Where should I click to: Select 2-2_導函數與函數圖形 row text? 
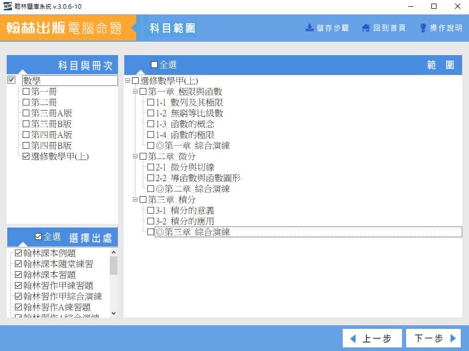click(x=198, y=178)
